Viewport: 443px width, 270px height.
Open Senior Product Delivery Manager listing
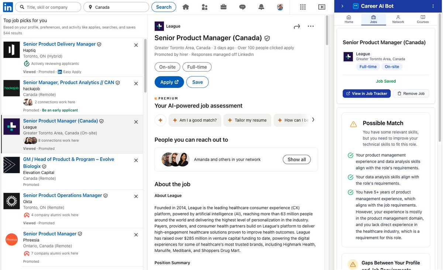[x=59, y=44]
